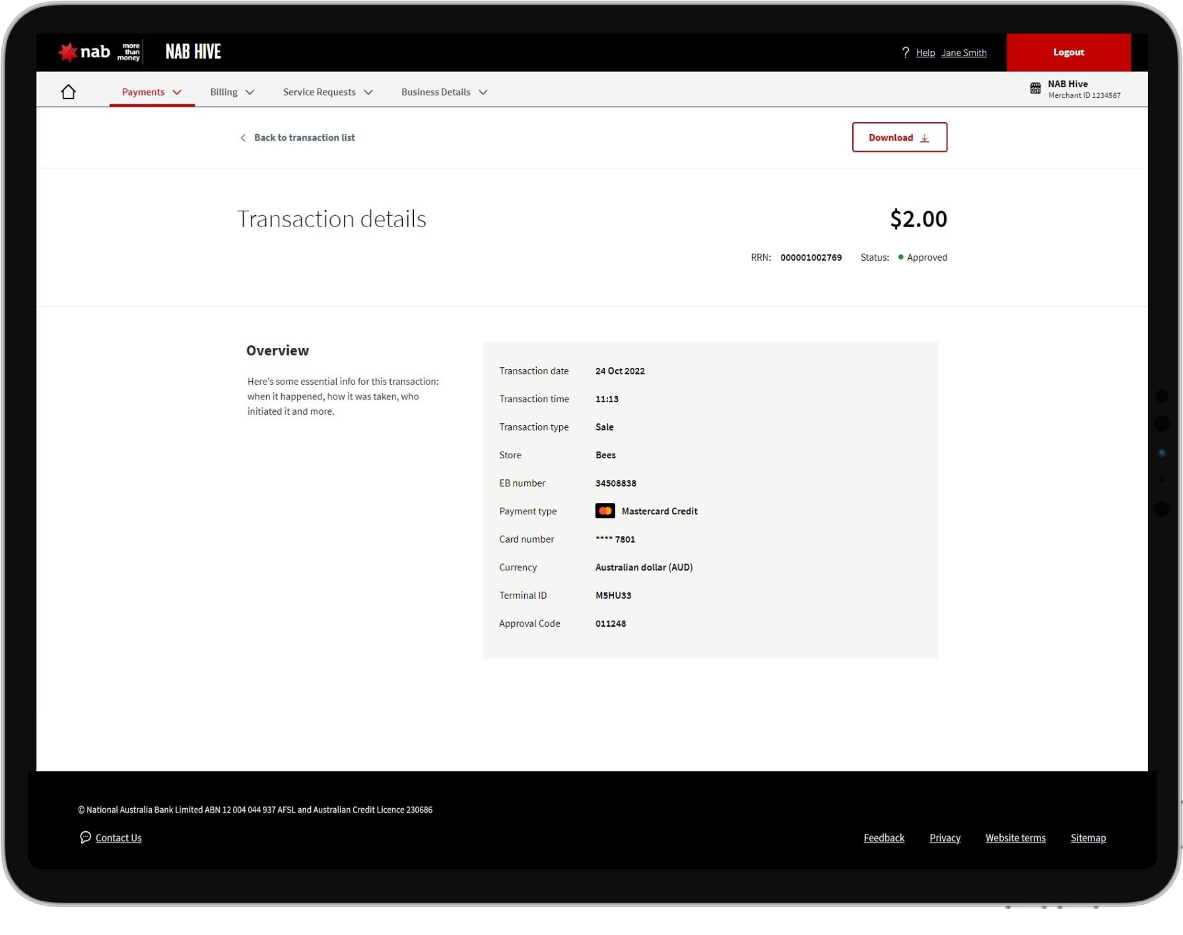Open the Feedback footer link
This screenshot has width=1183, height=935.
883,838
